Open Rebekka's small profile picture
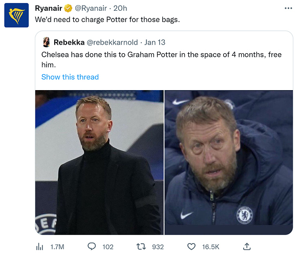The width and height of the screenshot is (300, 256). click(47, 42)
